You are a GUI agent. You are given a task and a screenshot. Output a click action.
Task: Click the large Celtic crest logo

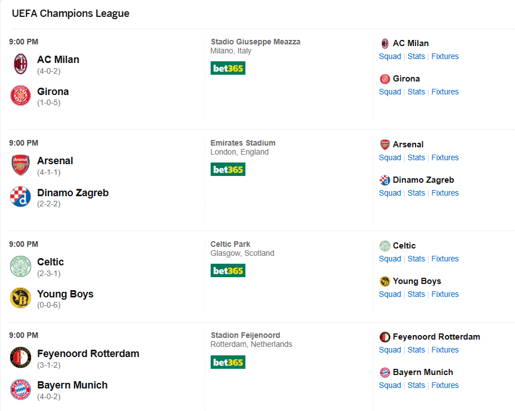pyautogui.click(x=20, y=267)
